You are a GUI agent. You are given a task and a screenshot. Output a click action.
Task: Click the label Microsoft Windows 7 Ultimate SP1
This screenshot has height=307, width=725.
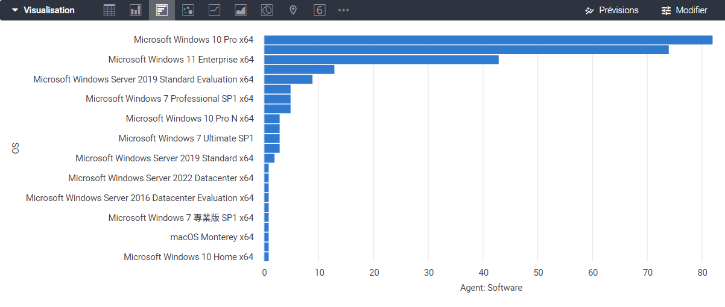click(x=186, y=138)
